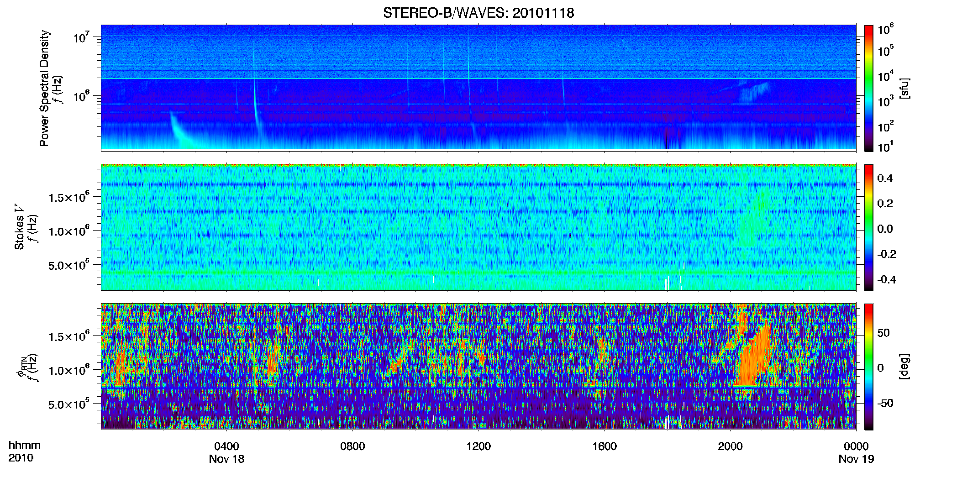Screen dimensions: 957x493
Task: Click 1.0×10^6 tick on φ RTN panel
Action: (x=69, y=370)
